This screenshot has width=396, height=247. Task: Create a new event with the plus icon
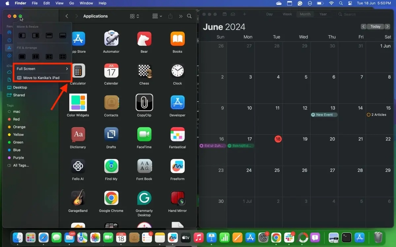point(245,14)
